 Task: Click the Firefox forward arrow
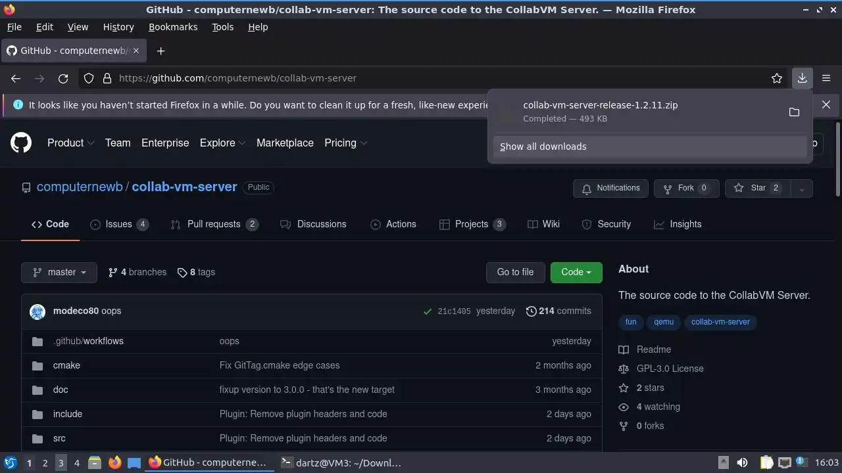(x=39, y=78)
